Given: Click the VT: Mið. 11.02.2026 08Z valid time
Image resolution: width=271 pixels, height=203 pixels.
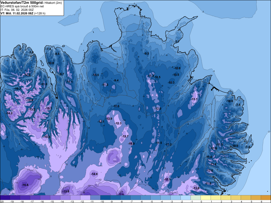Looking at the screenshot, I should pos(17,13).
